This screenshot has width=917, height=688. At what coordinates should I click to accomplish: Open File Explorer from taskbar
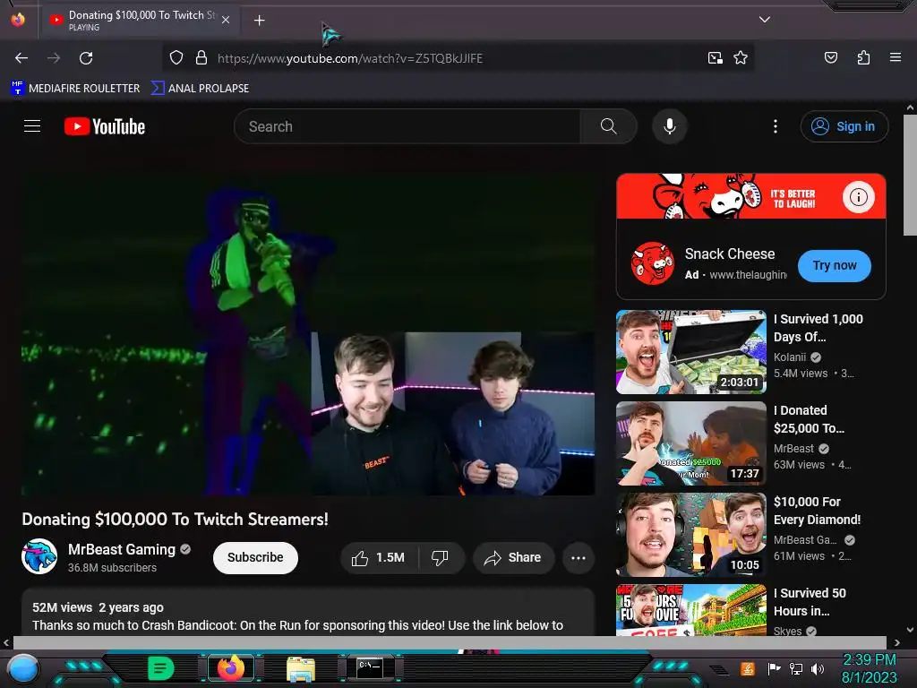point(301,668)
